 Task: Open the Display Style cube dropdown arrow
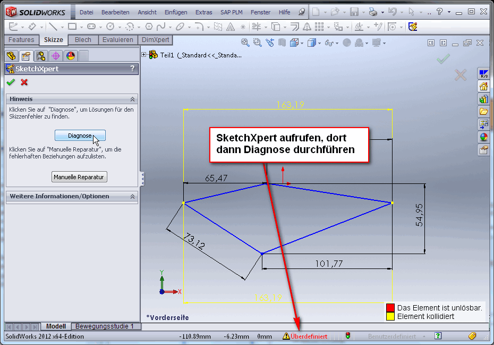pyautogui.click(x=319, y=43)
